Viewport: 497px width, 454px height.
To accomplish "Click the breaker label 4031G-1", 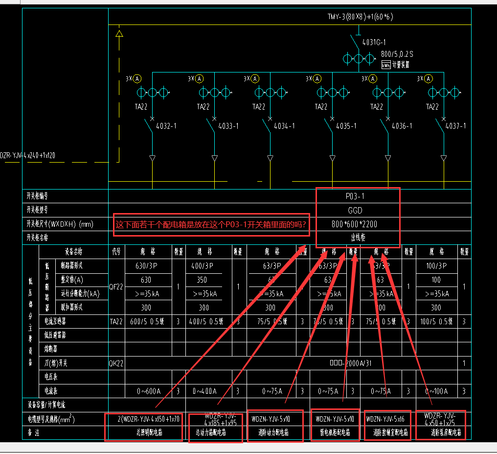I will [x=374, y=42].
